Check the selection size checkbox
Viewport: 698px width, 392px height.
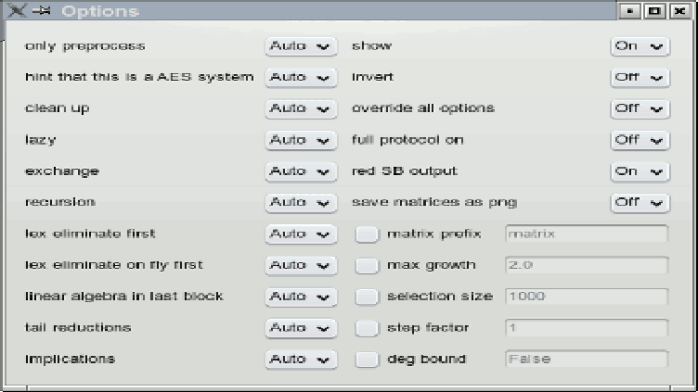[367, 297]
